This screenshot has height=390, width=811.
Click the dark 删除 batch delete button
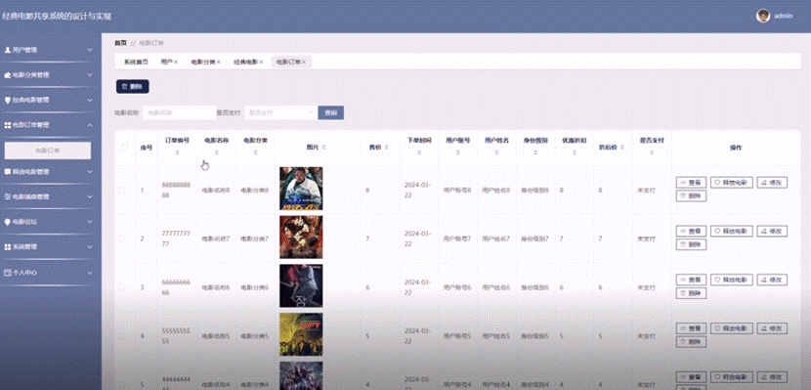click(133, 87)
